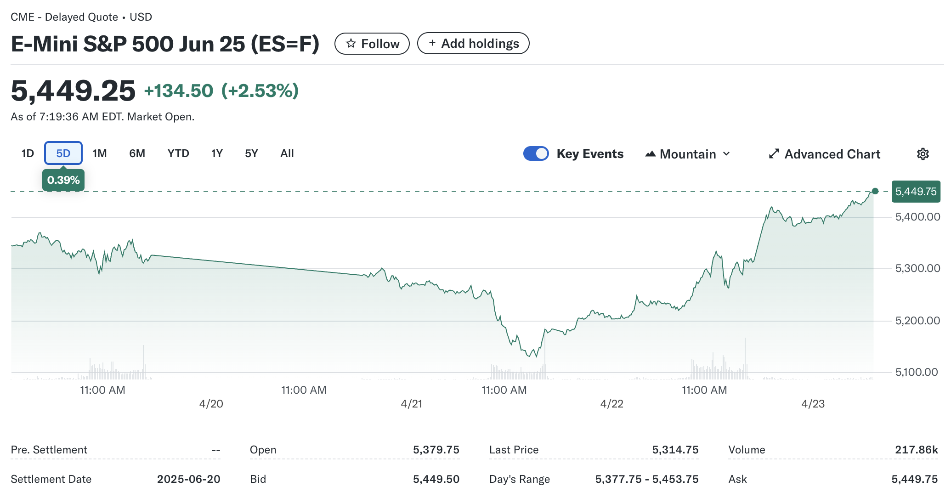Switch to the 6M range
This screenshot has height=498, width=951.
pos(137,153)
